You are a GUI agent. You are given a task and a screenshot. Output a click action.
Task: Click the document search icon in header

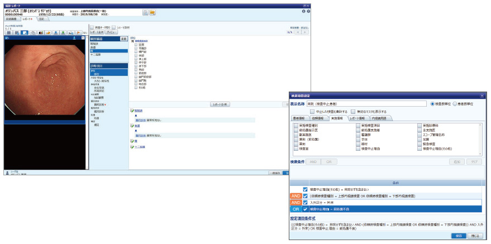tap(145, 12)
